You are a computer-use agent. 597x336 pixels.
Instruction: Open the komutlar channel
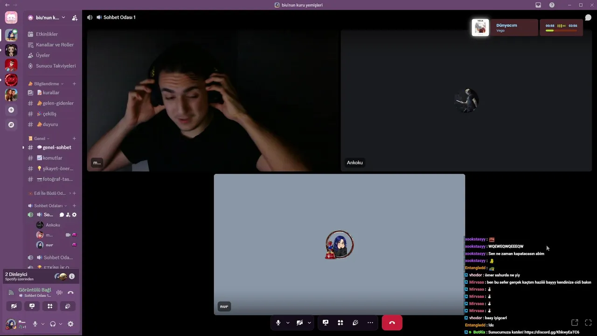coord(51,158)
